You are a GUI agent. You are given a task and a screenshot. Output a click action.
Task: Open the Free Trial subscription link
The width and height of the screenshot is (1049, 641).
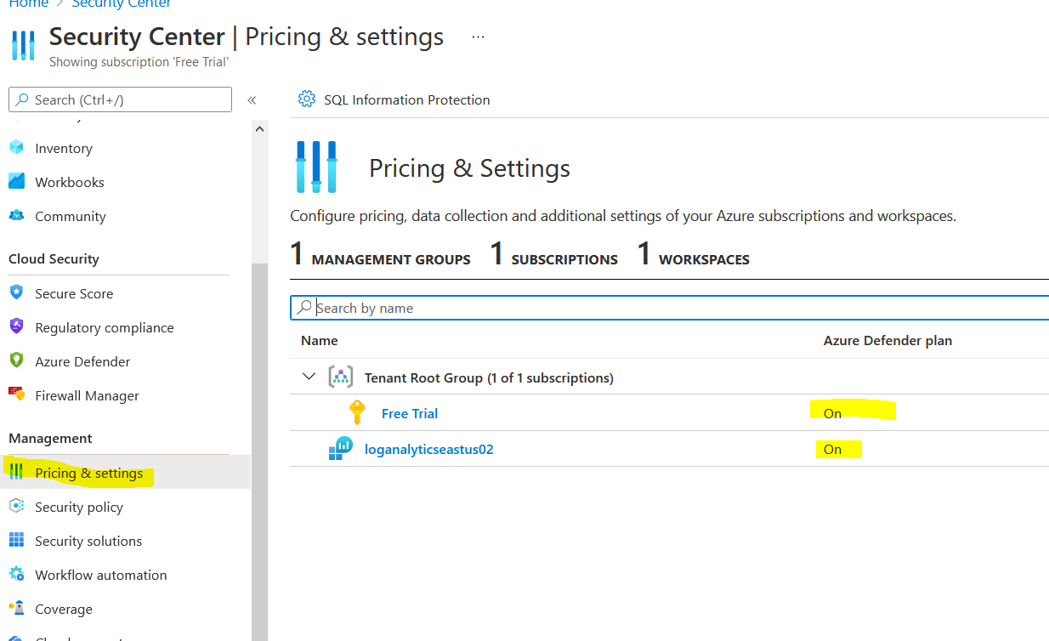(x=410, y=413)
